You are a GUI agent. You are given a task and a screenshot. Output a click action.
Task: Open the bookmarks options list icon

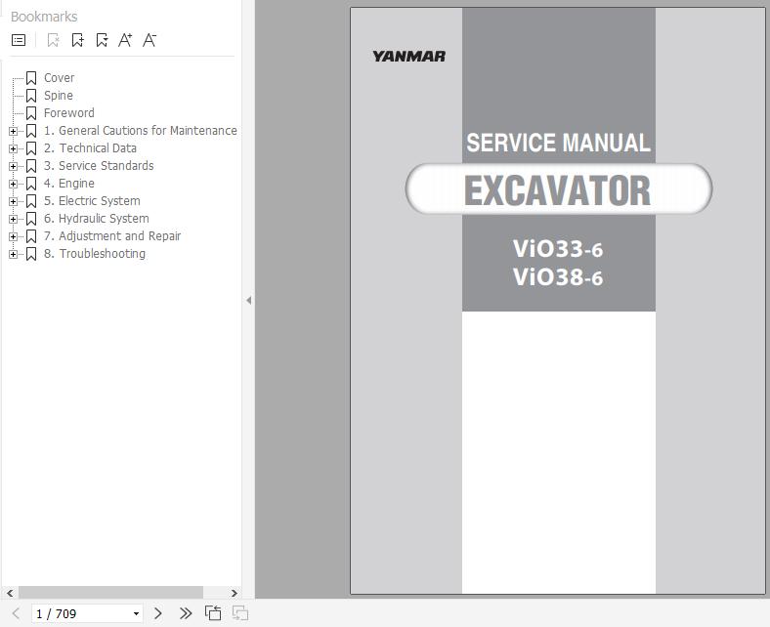[x=19, y=40]
